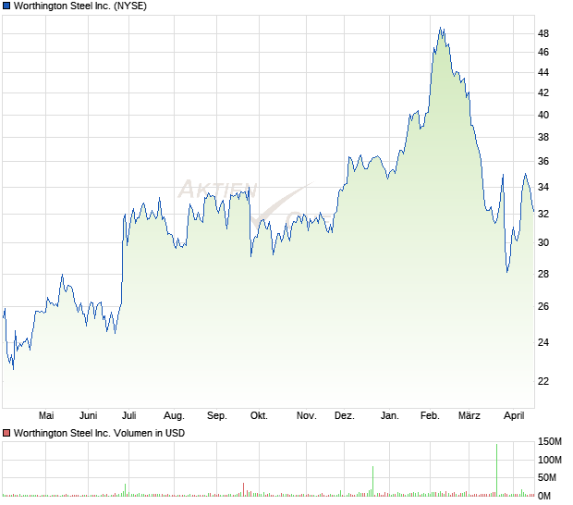Click the 32 price axis value
The height and width of the screenshot is (505, 573).
pos(543,214)
